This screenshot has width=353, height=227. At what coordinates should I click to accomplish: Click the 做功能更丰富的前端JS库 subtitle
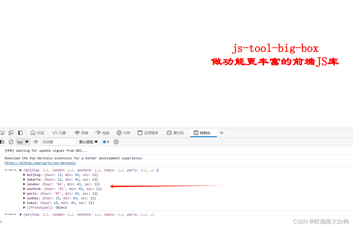(x=275, y=62)
